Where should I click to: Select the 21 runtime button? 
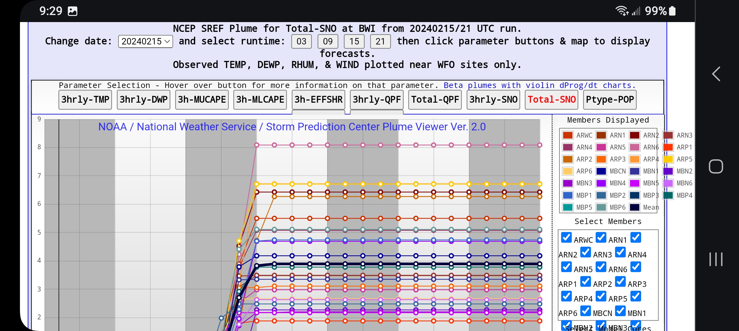[x=380, y=41]
